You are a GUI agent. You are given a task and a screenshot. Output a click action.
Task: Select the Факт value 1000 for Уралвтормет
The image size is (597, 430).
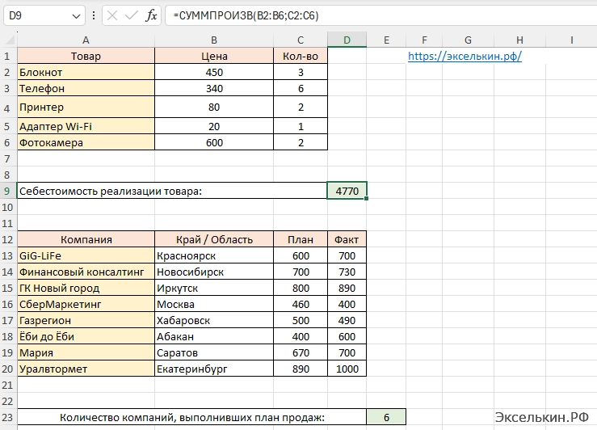coord(347,369)
